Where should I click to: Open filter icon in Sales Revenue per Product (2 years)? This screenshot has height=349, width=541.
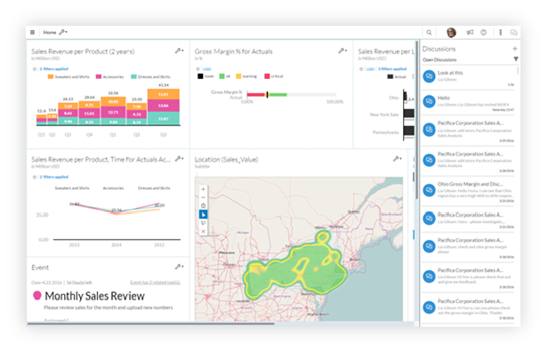35,69
